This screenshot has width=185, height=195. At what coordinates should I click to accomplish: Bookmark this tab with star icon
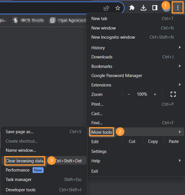[118, 8]
